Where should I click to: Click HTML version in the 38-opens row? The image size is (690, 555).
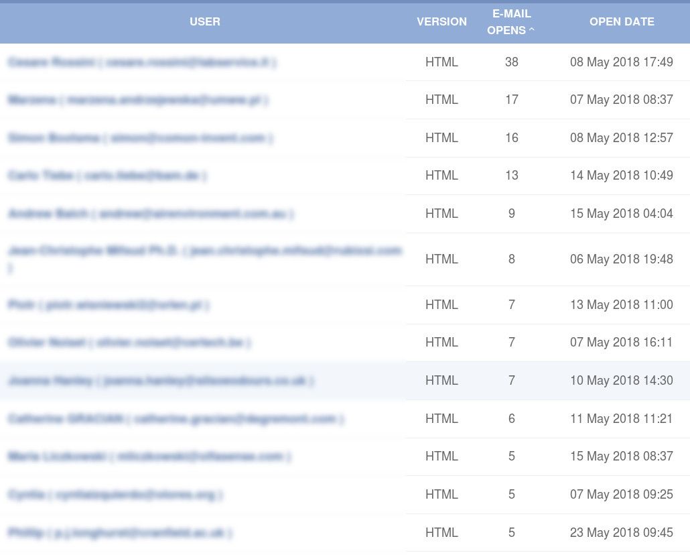442,62
